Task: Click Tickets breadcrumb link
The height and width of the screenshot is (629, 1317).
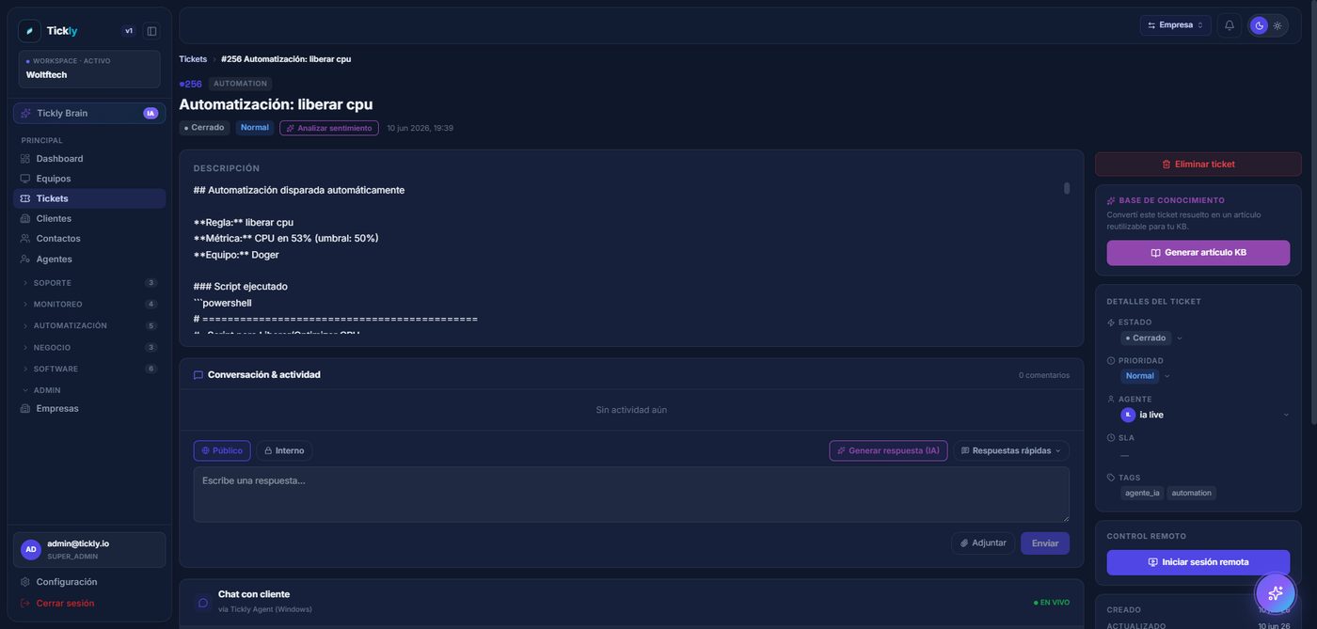Action: click(193, 59)
